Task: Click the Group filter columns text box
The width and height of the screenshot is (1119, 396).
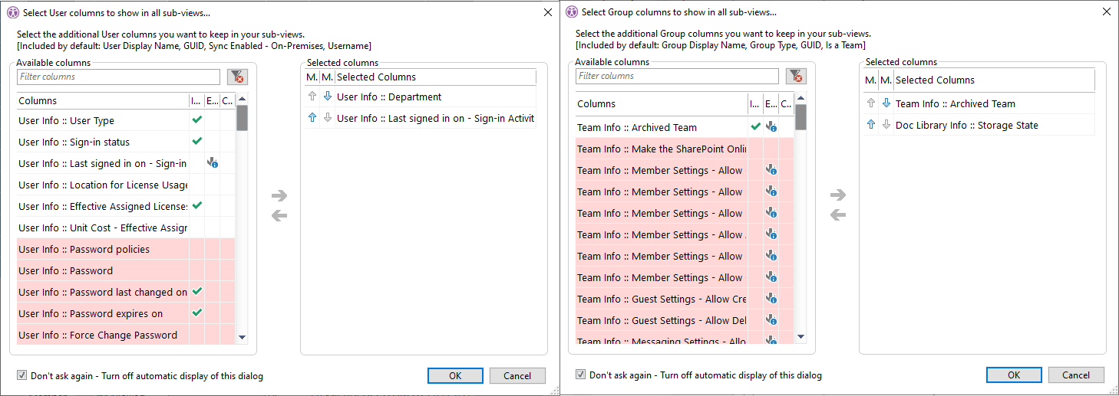Action: point(677,76)
